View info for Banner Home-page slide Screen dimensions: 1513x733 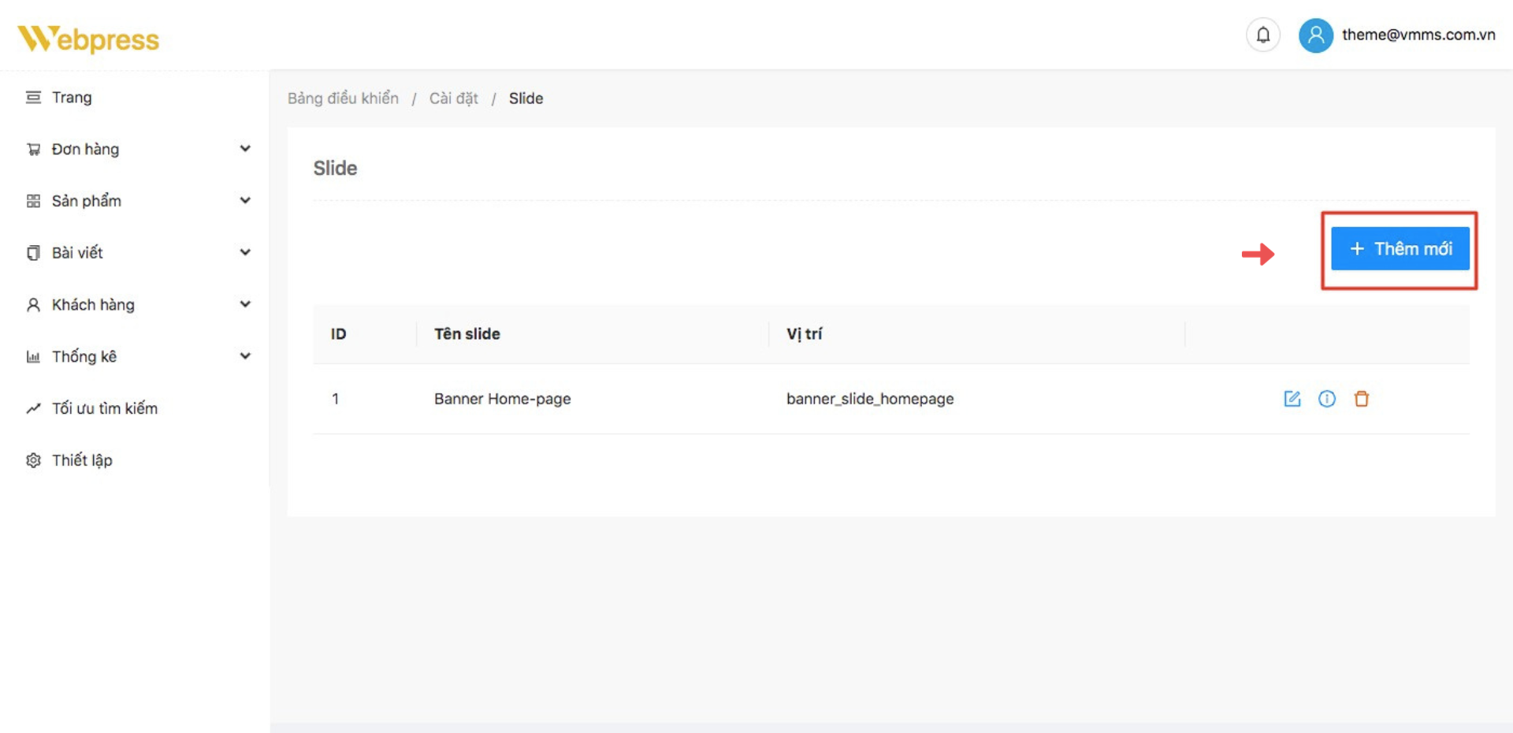(x=1327, y=399)
